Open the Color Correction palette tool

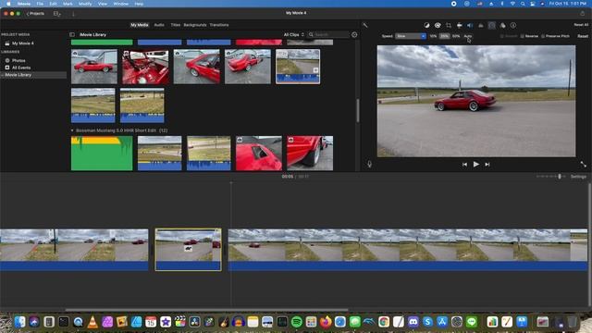click(x=438, y=25)
